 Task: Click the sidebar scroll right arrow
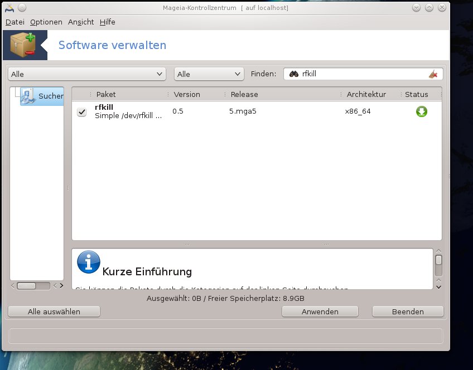[x=61, y=286]
